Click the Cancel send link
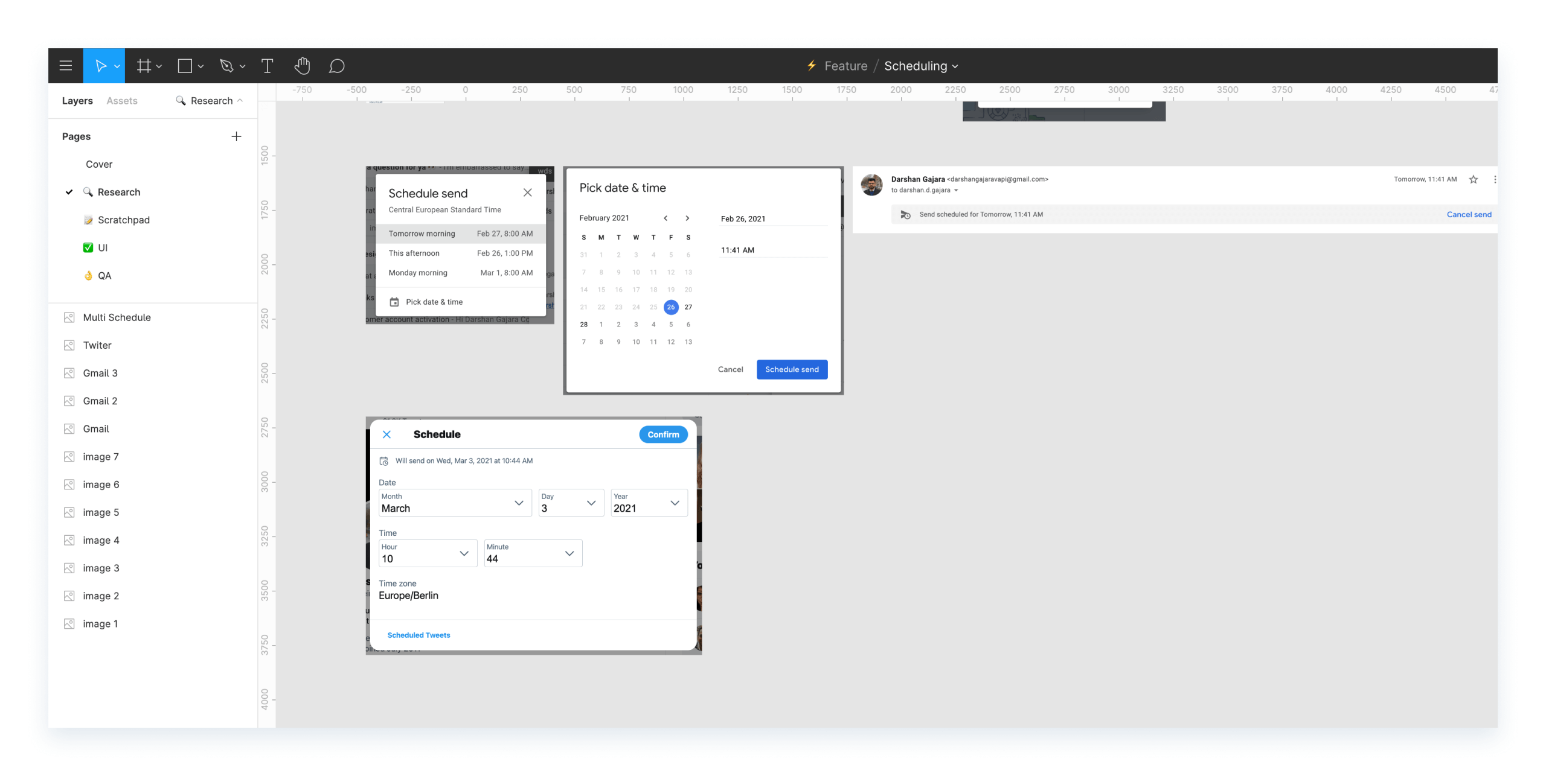This screenshot has width=1546, height=776. click(x=1469, y=214)
